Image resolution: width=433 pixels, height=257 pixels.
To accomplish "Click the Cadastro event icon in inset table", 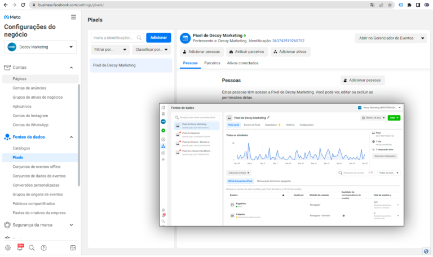I will pyautogui.click(x=232, y=216).
